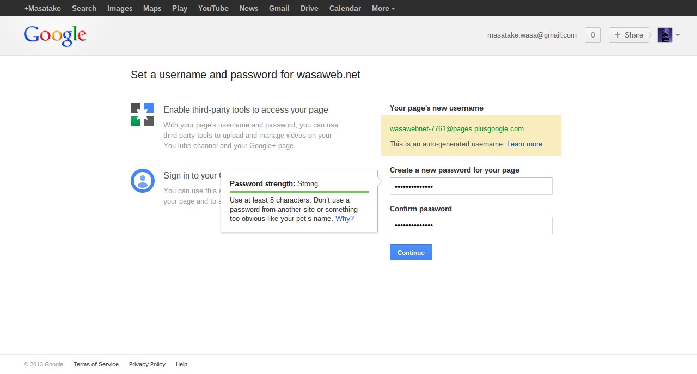Screen dimensions: 697x374
Task: Open the notifications counter box showing 0
Action: [592, 35]
